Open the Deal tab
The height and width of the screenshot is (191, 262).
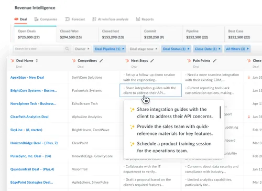click(x=21, y=19)
